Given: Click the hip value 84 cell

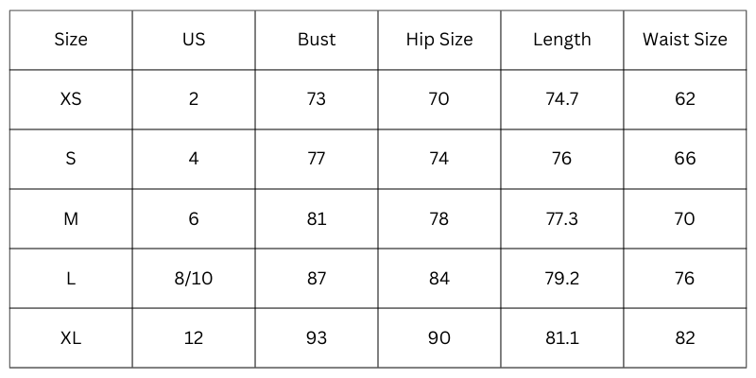Looking at the screenshot, I should point(439,279).
